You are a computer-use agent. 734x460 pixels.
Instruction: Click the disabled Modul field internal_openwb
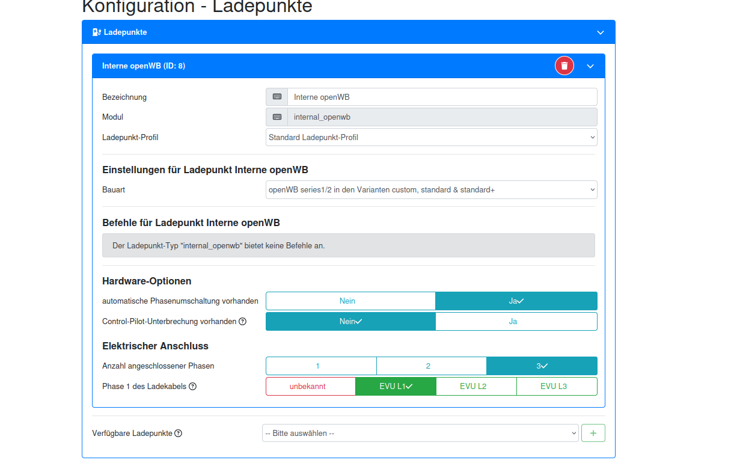[x=442, y=117]
